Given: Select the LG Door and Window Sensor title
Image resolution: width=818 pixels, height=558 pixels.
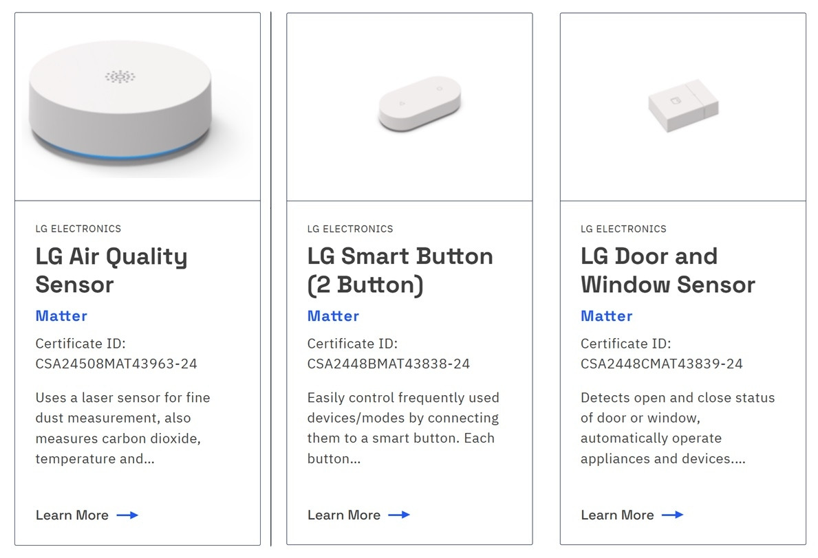Looking at the screenshot, I should pos(667,270).
